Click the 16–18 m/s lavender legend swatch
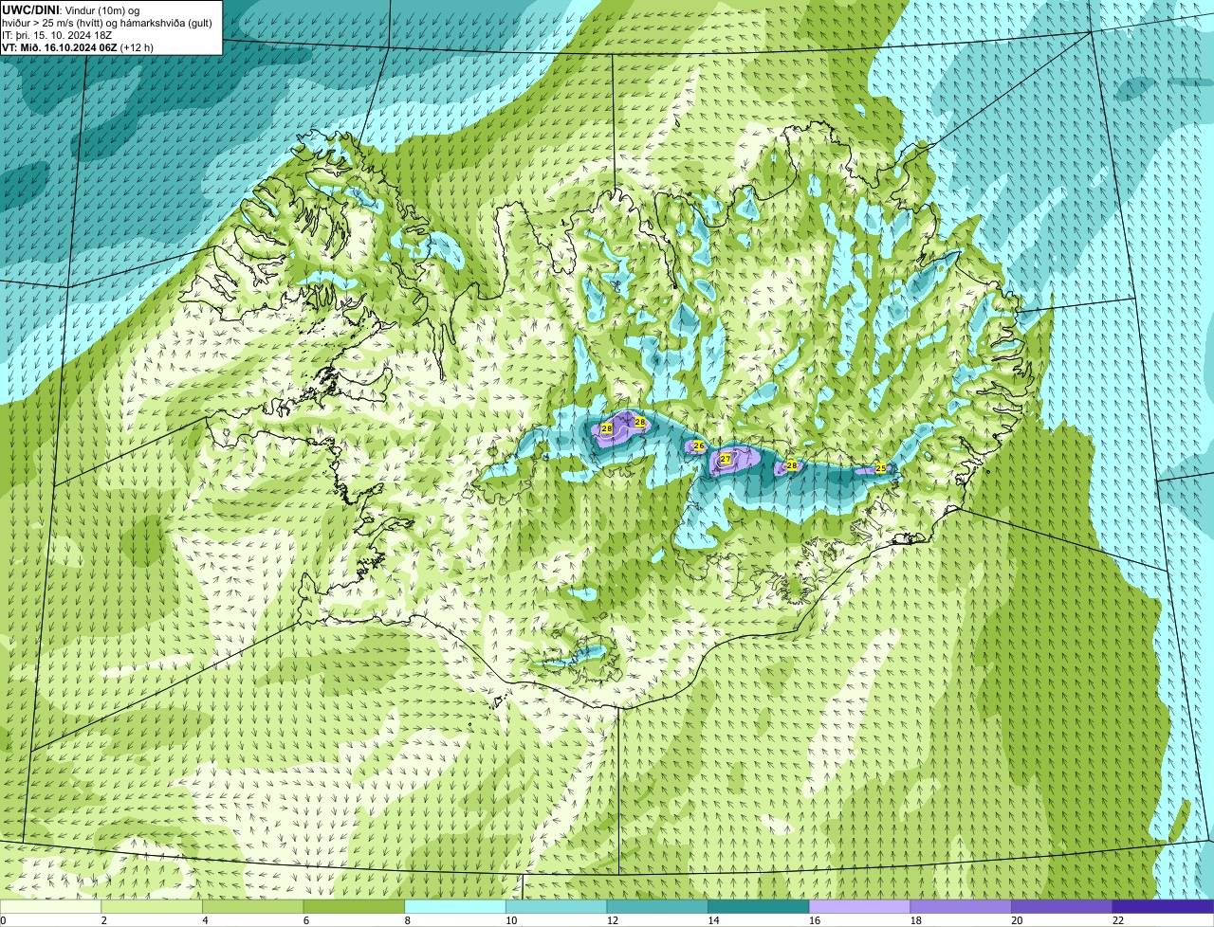This screenshot has height=927, width=1214. tap(859, 906)
